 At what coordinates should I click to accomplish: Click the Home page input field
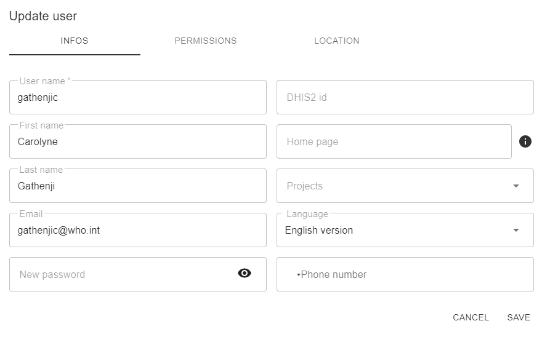click(394, 141)
